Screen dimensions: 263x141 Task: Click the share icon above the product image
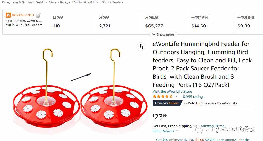click(x=141, y=47)
